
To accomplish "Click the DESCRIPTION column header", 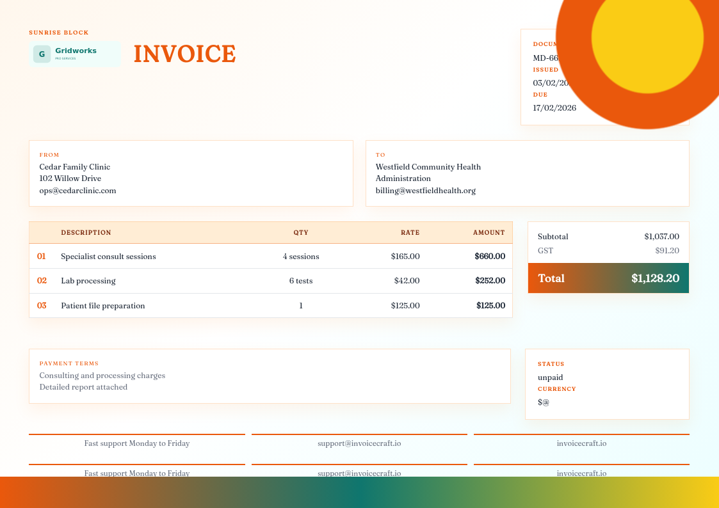I will pos(86,233).
